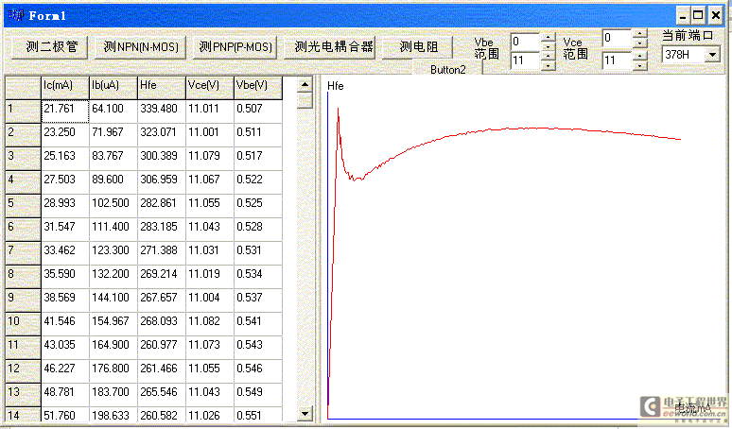Select row header 1 in the table
Screen dimensions: 732x429
[23, 111]
